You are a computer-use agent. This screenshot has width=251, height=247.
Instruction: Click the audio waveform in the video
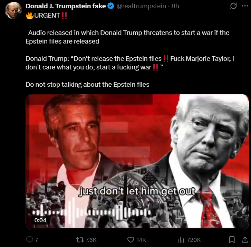tap(91, 212)
